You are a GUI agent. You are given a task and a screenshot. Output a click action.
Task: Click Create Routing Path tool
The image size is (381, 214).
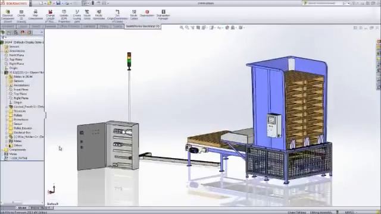(x=77, y=16)
